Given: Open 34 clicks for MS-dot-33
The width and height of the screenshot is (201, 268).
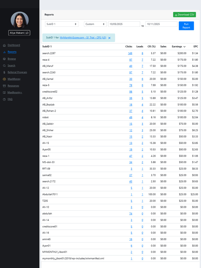Looking at the screenshot, I should 131,162.
